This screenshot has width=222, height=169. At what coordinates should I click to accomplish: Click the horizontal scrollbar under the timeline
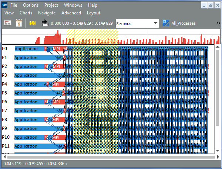click(111, 157)
